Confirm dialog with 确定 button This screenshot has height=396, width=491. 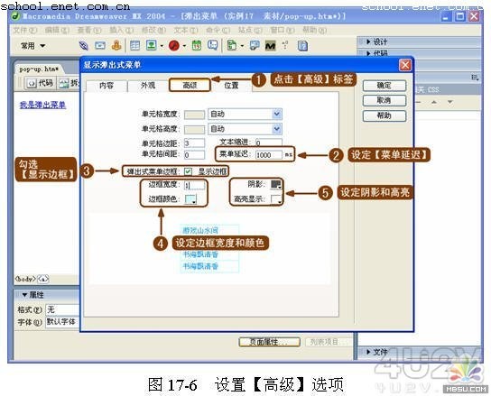[384, 86]
